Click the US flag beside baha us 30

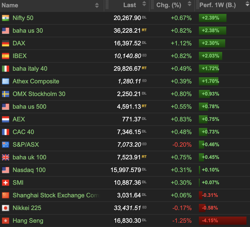6,31
